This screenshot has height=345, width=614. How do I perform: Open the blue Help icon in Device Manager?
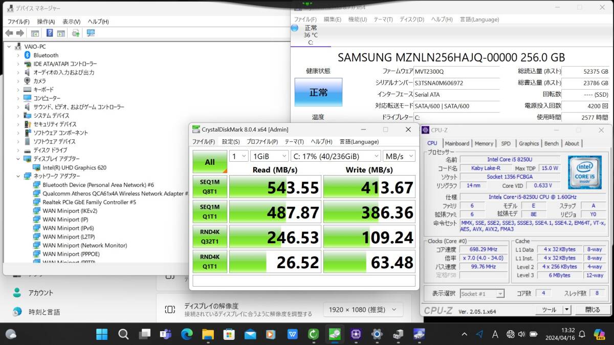[50, 33]
